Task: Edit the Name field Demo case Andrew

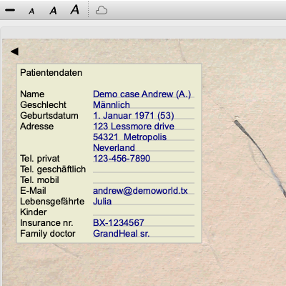Action: (144, 94)
